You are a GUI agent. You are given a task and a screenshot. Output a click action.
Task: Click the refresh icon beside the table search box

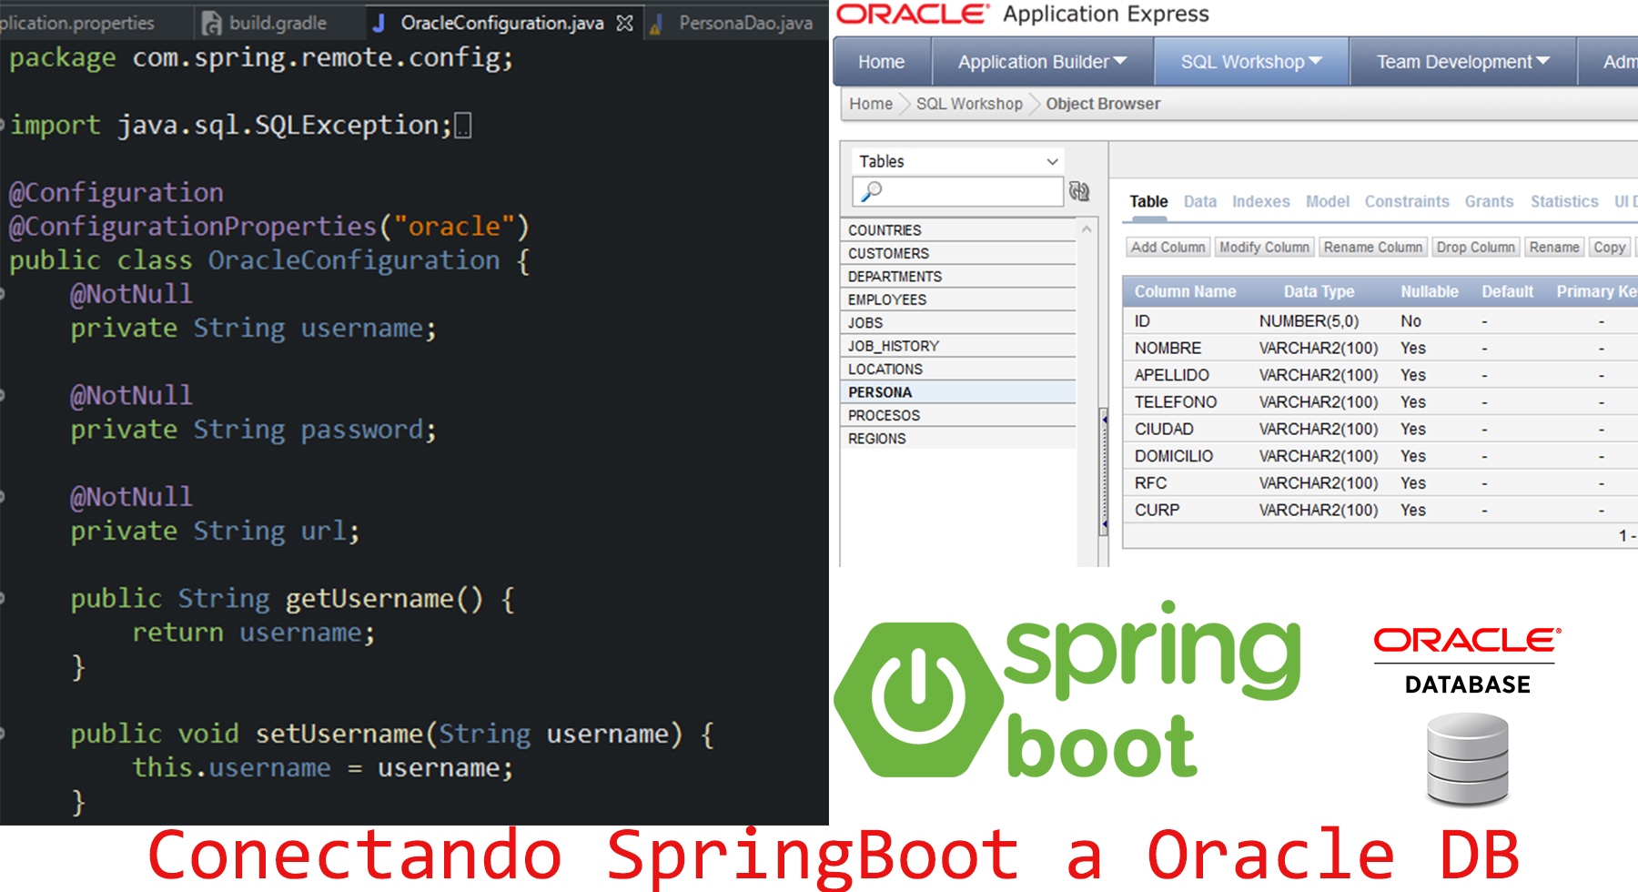click(x=1079, y=191)
